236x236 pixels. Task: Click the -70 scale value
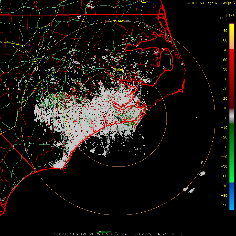(224, 186)
